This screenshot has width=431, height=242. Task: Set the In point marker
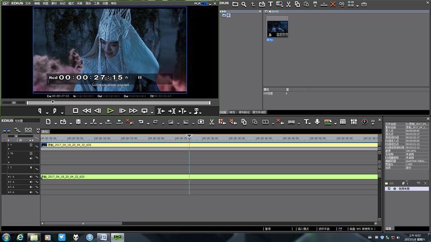point(40,111)
